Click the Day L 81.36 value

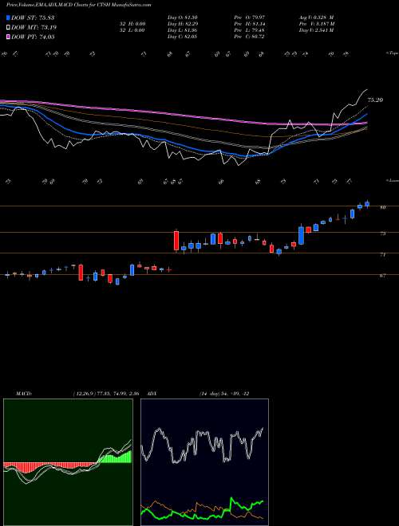click(x=182, y=30)
